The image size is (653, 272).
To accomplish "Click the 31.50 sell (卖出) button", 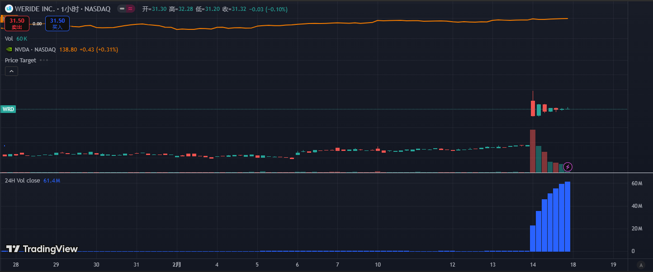I will (x=17, y=23).
